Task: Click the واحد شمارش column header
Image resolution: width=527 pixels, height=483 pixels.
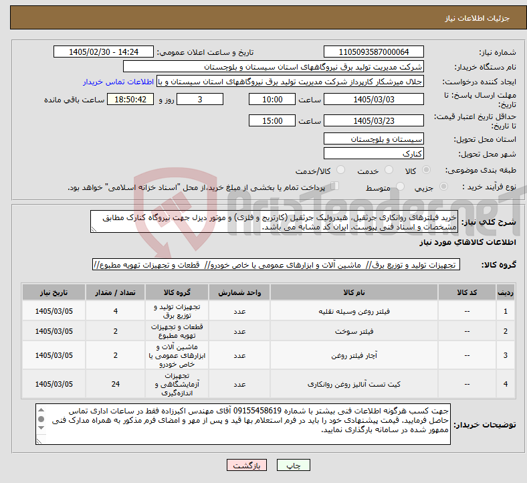Action: pos(239,292)
